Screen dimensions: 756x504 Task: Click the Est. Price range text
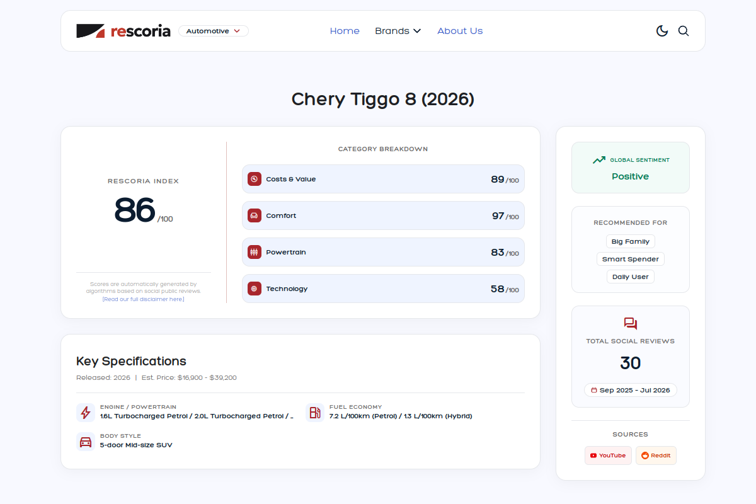189,377
